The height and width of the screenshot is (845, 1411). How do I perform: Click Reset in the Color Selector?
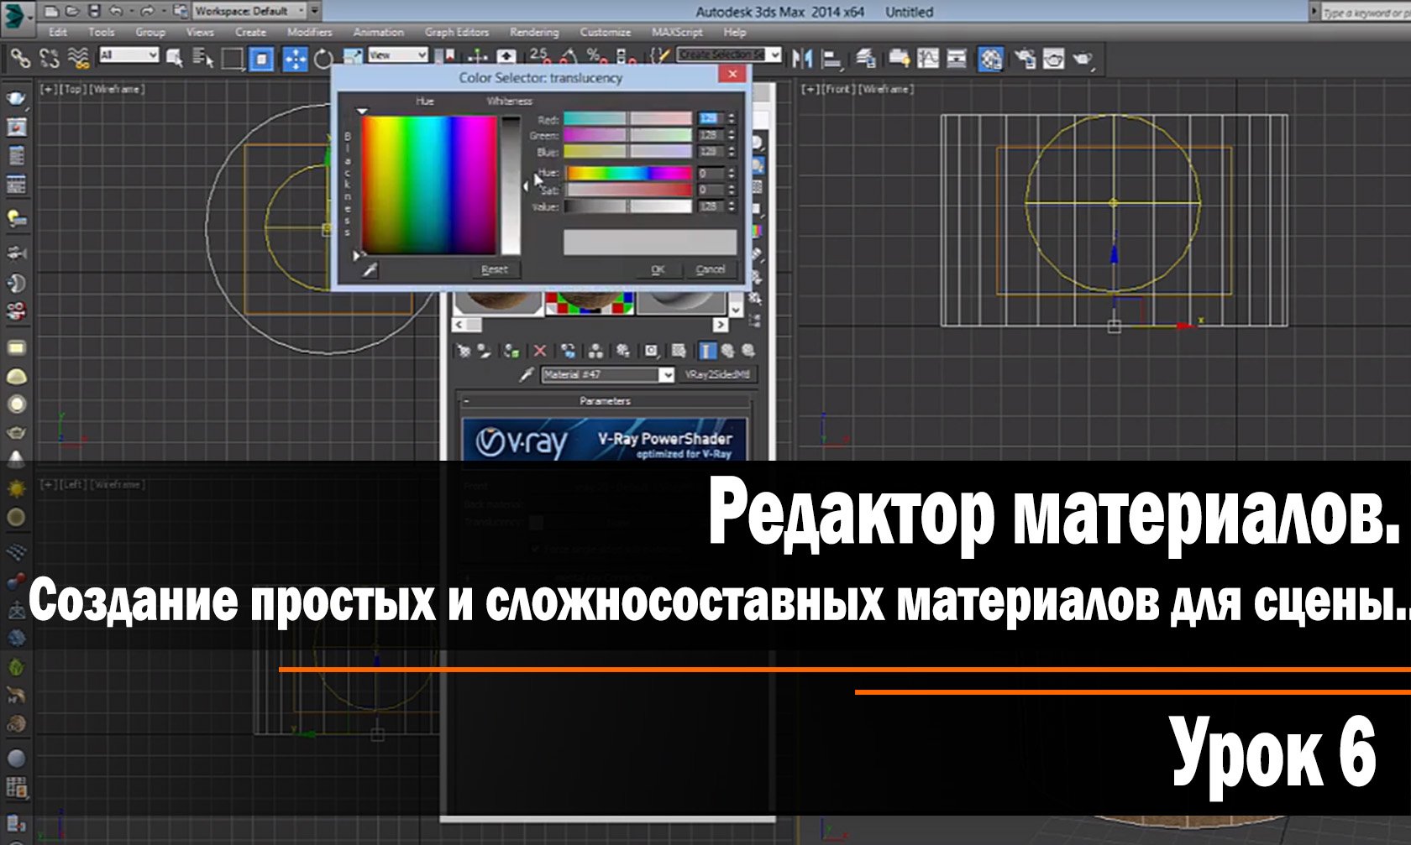click(x=495, y=269)
